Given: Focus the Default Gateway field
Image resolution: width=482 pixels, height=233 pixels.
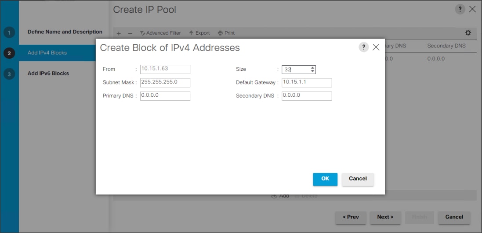Looking at the screenshot, I should coord(307,83).
